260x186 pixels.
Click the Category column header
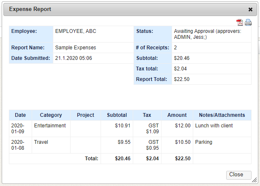(x=51, y=115)
